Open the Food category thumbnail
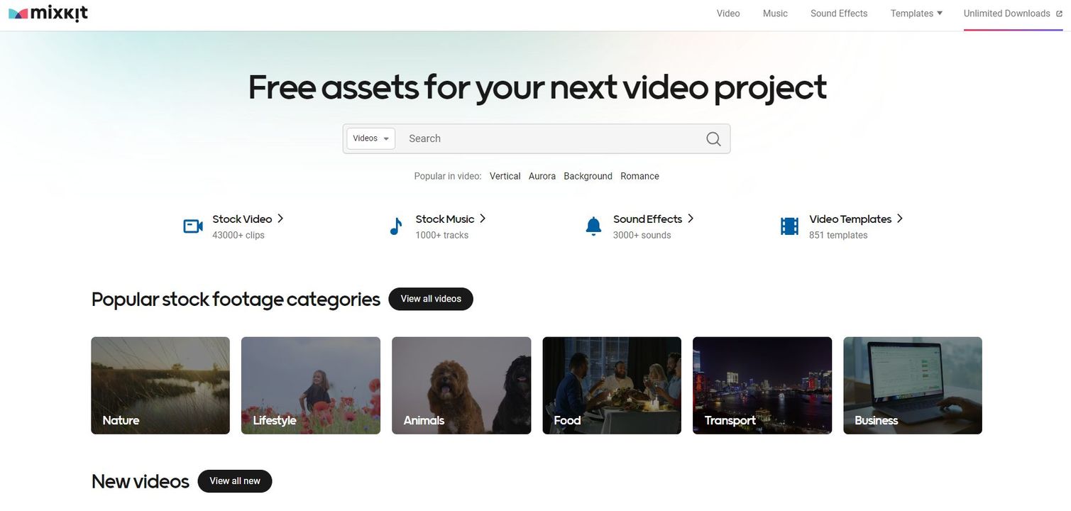 (x=612, y=385)
